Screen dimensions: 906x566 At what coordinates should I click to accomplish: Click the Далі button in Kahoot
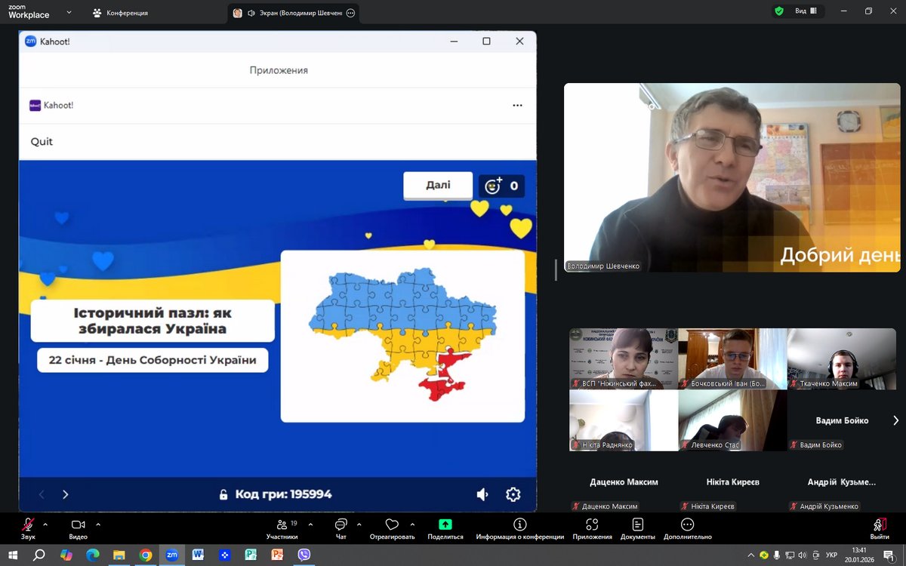point(438,185)
